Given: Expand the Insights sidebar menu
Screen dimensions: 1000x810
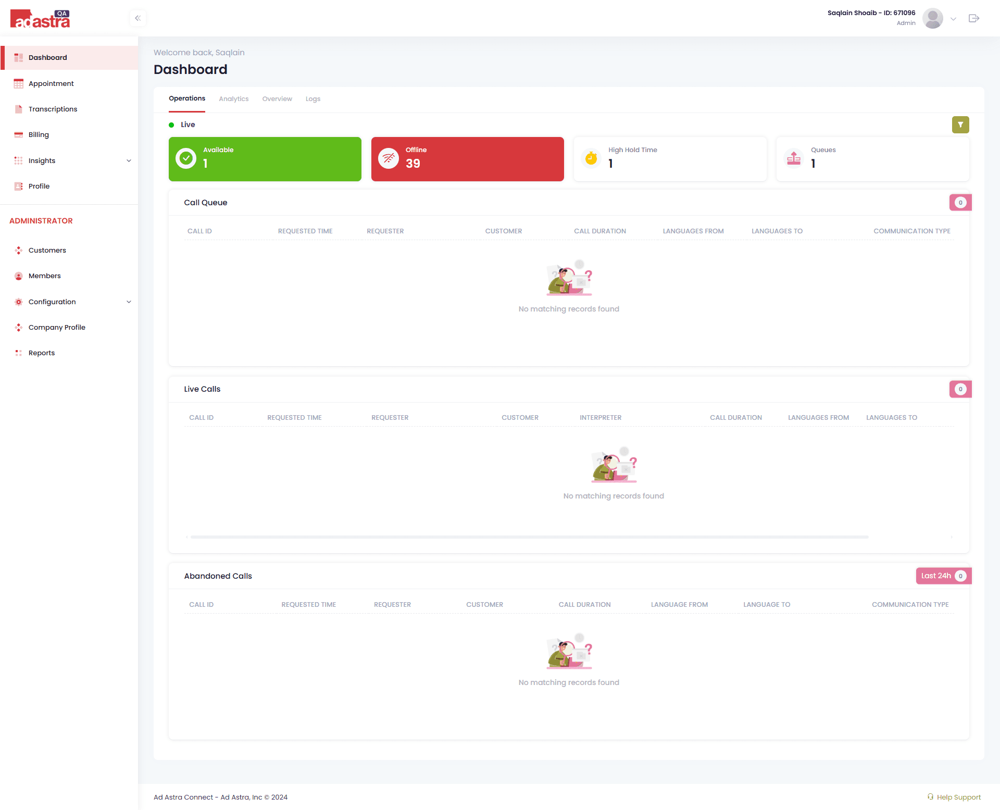Looking at the screenshot, I should [x=129, y=160].
